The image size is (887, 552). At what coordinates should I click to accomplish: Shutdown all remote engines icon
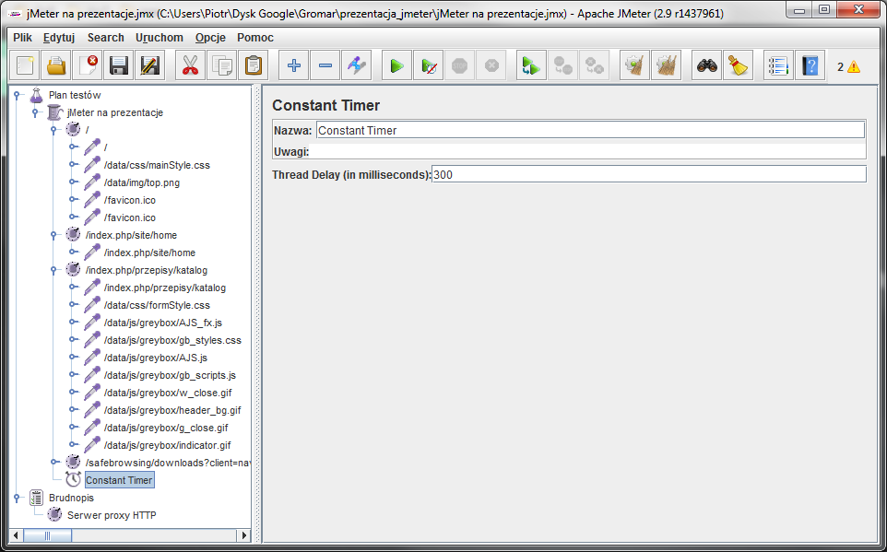(x=595, y=65)
